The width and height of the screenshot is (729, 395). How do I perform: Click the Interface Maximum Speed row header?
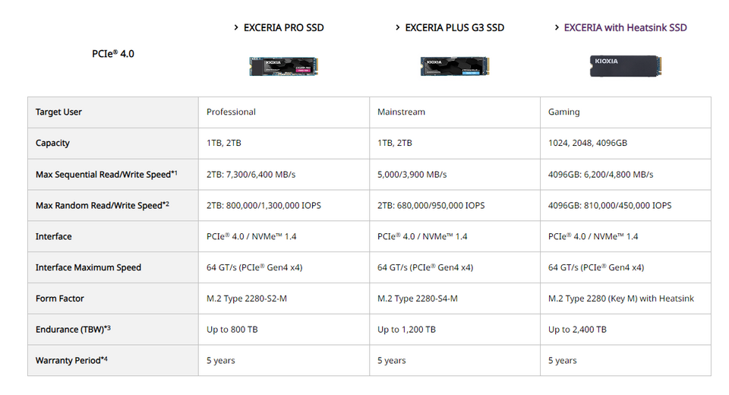[x=113, y=267]
